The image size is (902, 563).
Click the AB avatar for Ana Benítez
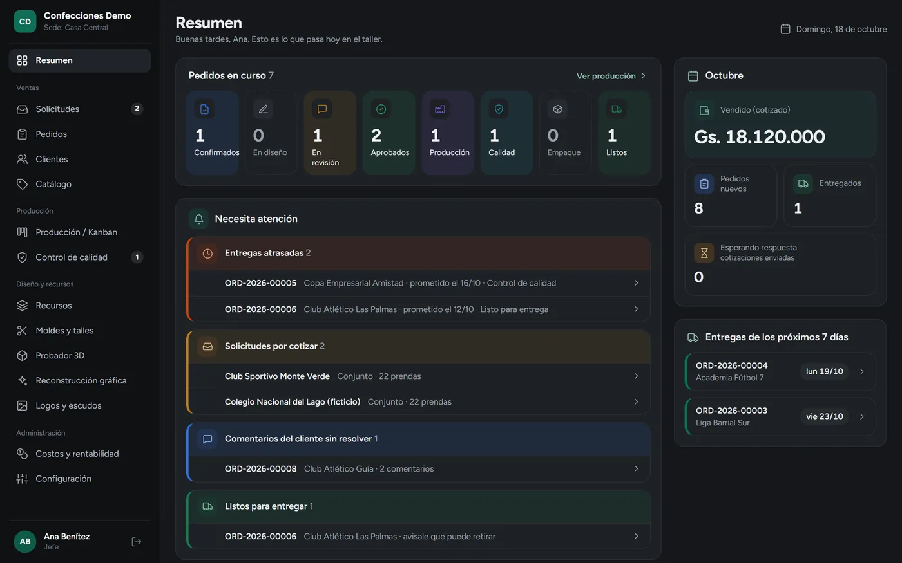coord(25,541)
